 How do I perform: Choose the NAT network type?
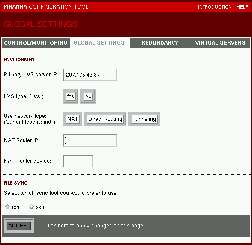coord(73,119)
